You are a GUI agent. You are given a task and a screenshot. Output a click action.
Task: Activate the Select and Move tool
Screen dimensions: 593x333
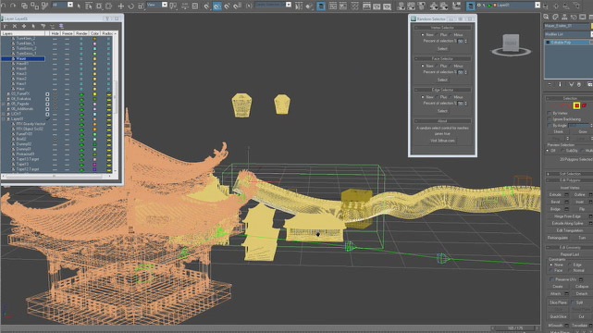(x=121, y=6)
